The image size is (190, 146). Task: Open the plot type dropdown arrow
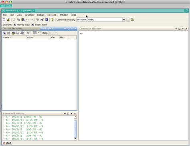click(x=39, y=33)
